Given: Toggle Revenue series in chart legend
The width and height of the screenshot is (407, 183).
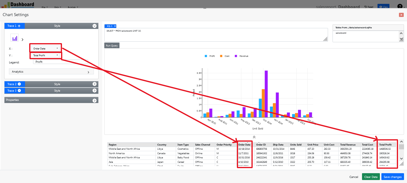Looking at the screenshot, I should (x=241, y=56).
